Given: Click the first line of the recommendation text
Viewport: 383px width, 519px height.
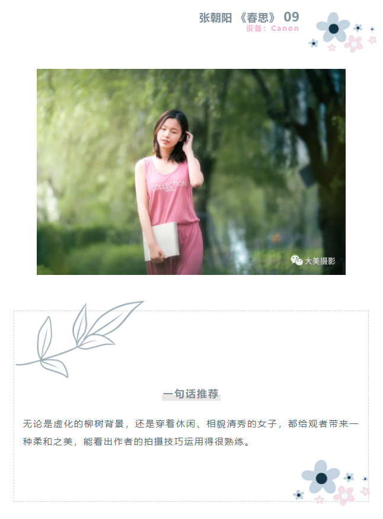Looking at the screenshot, I should (191, 423).
